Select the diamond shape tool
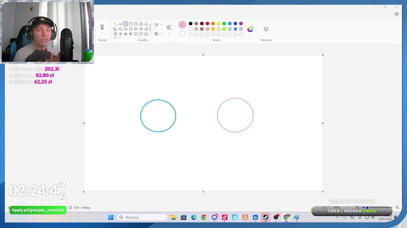 (x=120, y=29)
